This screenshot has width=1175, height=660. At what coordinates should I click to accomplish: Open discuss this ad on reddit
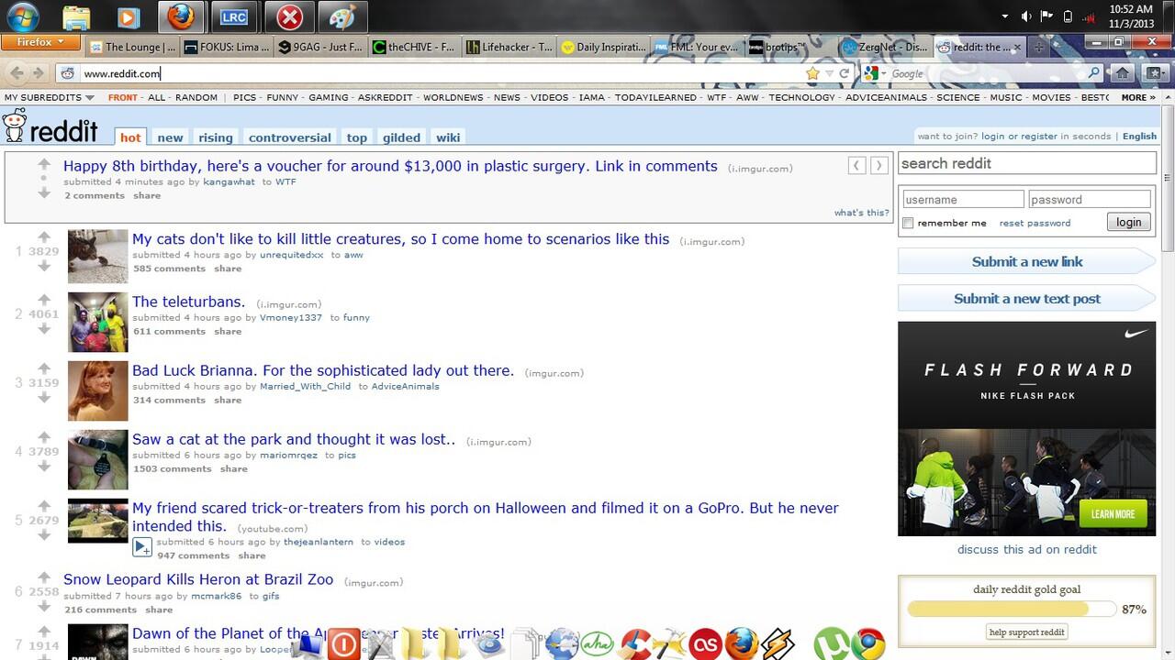click(1026, 549)
